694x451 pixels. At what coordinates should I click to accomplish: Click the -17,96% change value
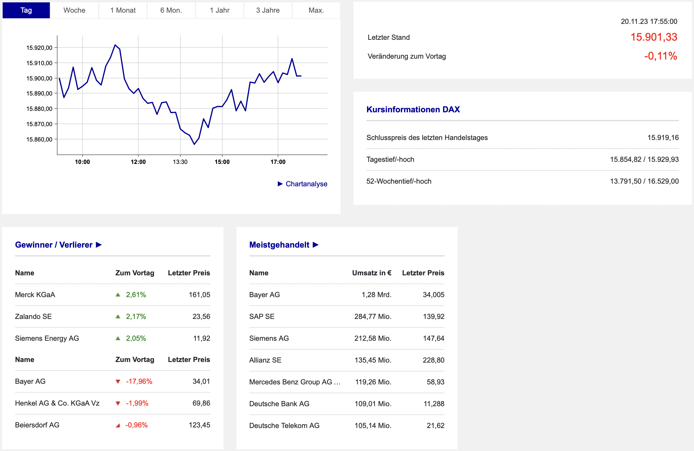pos(139,381)
